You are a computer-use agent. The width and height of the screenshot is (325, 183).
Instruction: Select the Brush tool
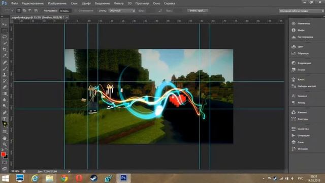(x=5, y=69)
